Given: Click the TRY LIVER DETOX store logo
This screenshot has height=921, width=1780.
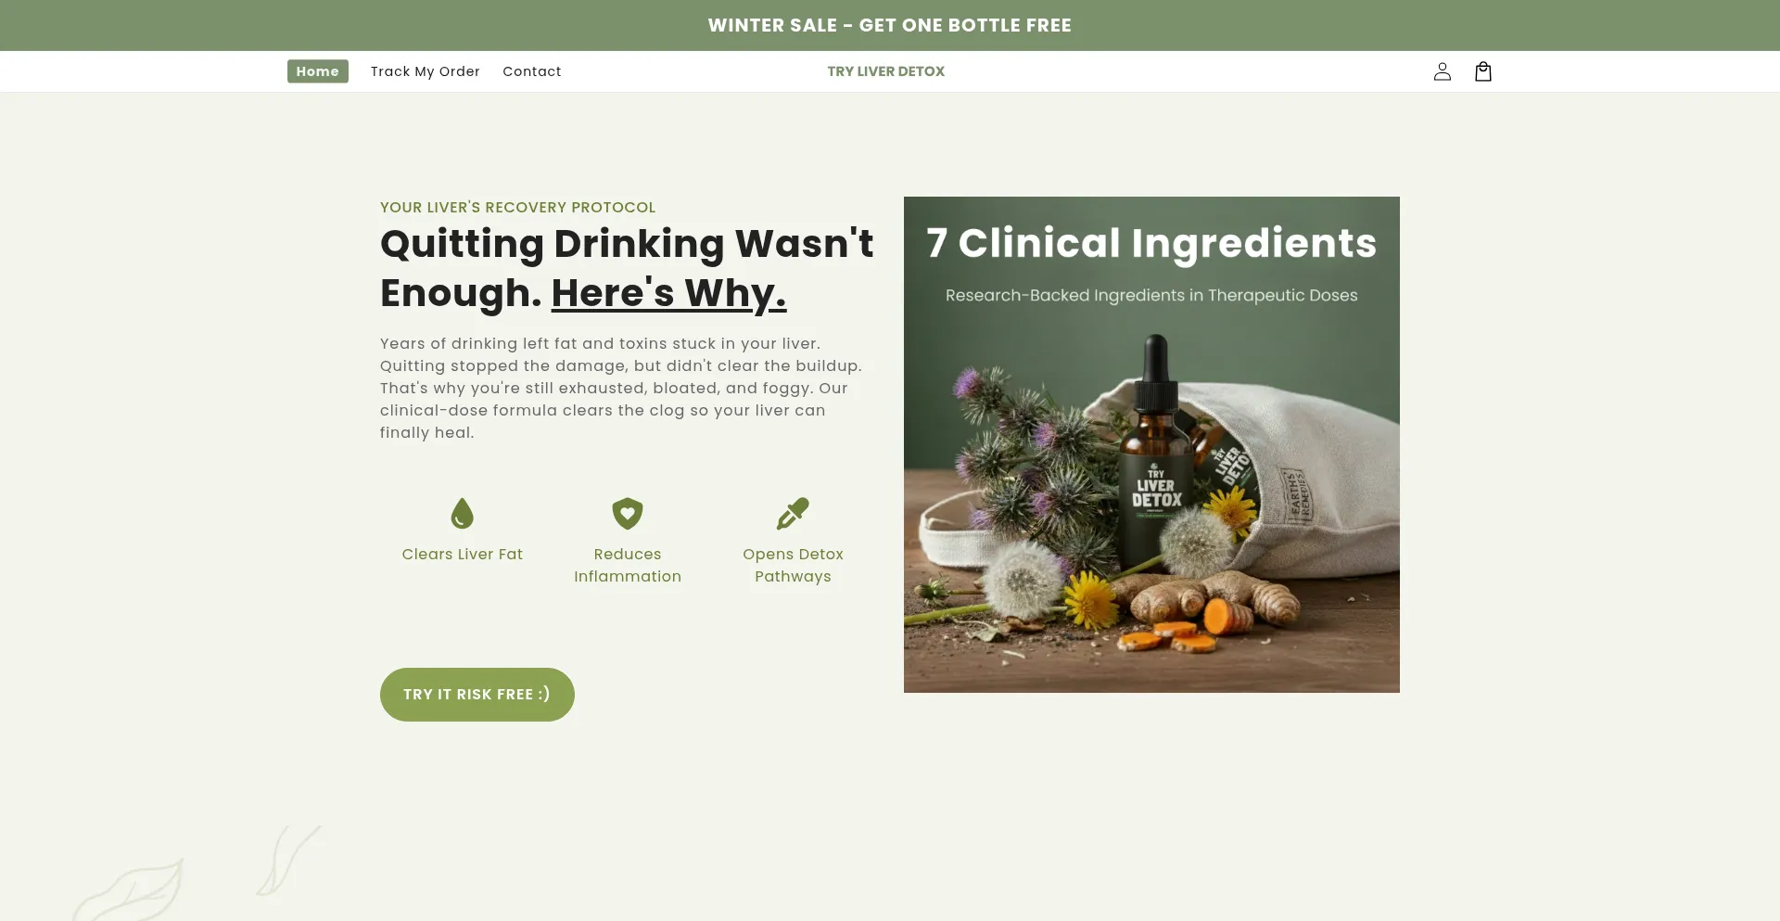Looking at the screenshot, I should tap(886, 71).
